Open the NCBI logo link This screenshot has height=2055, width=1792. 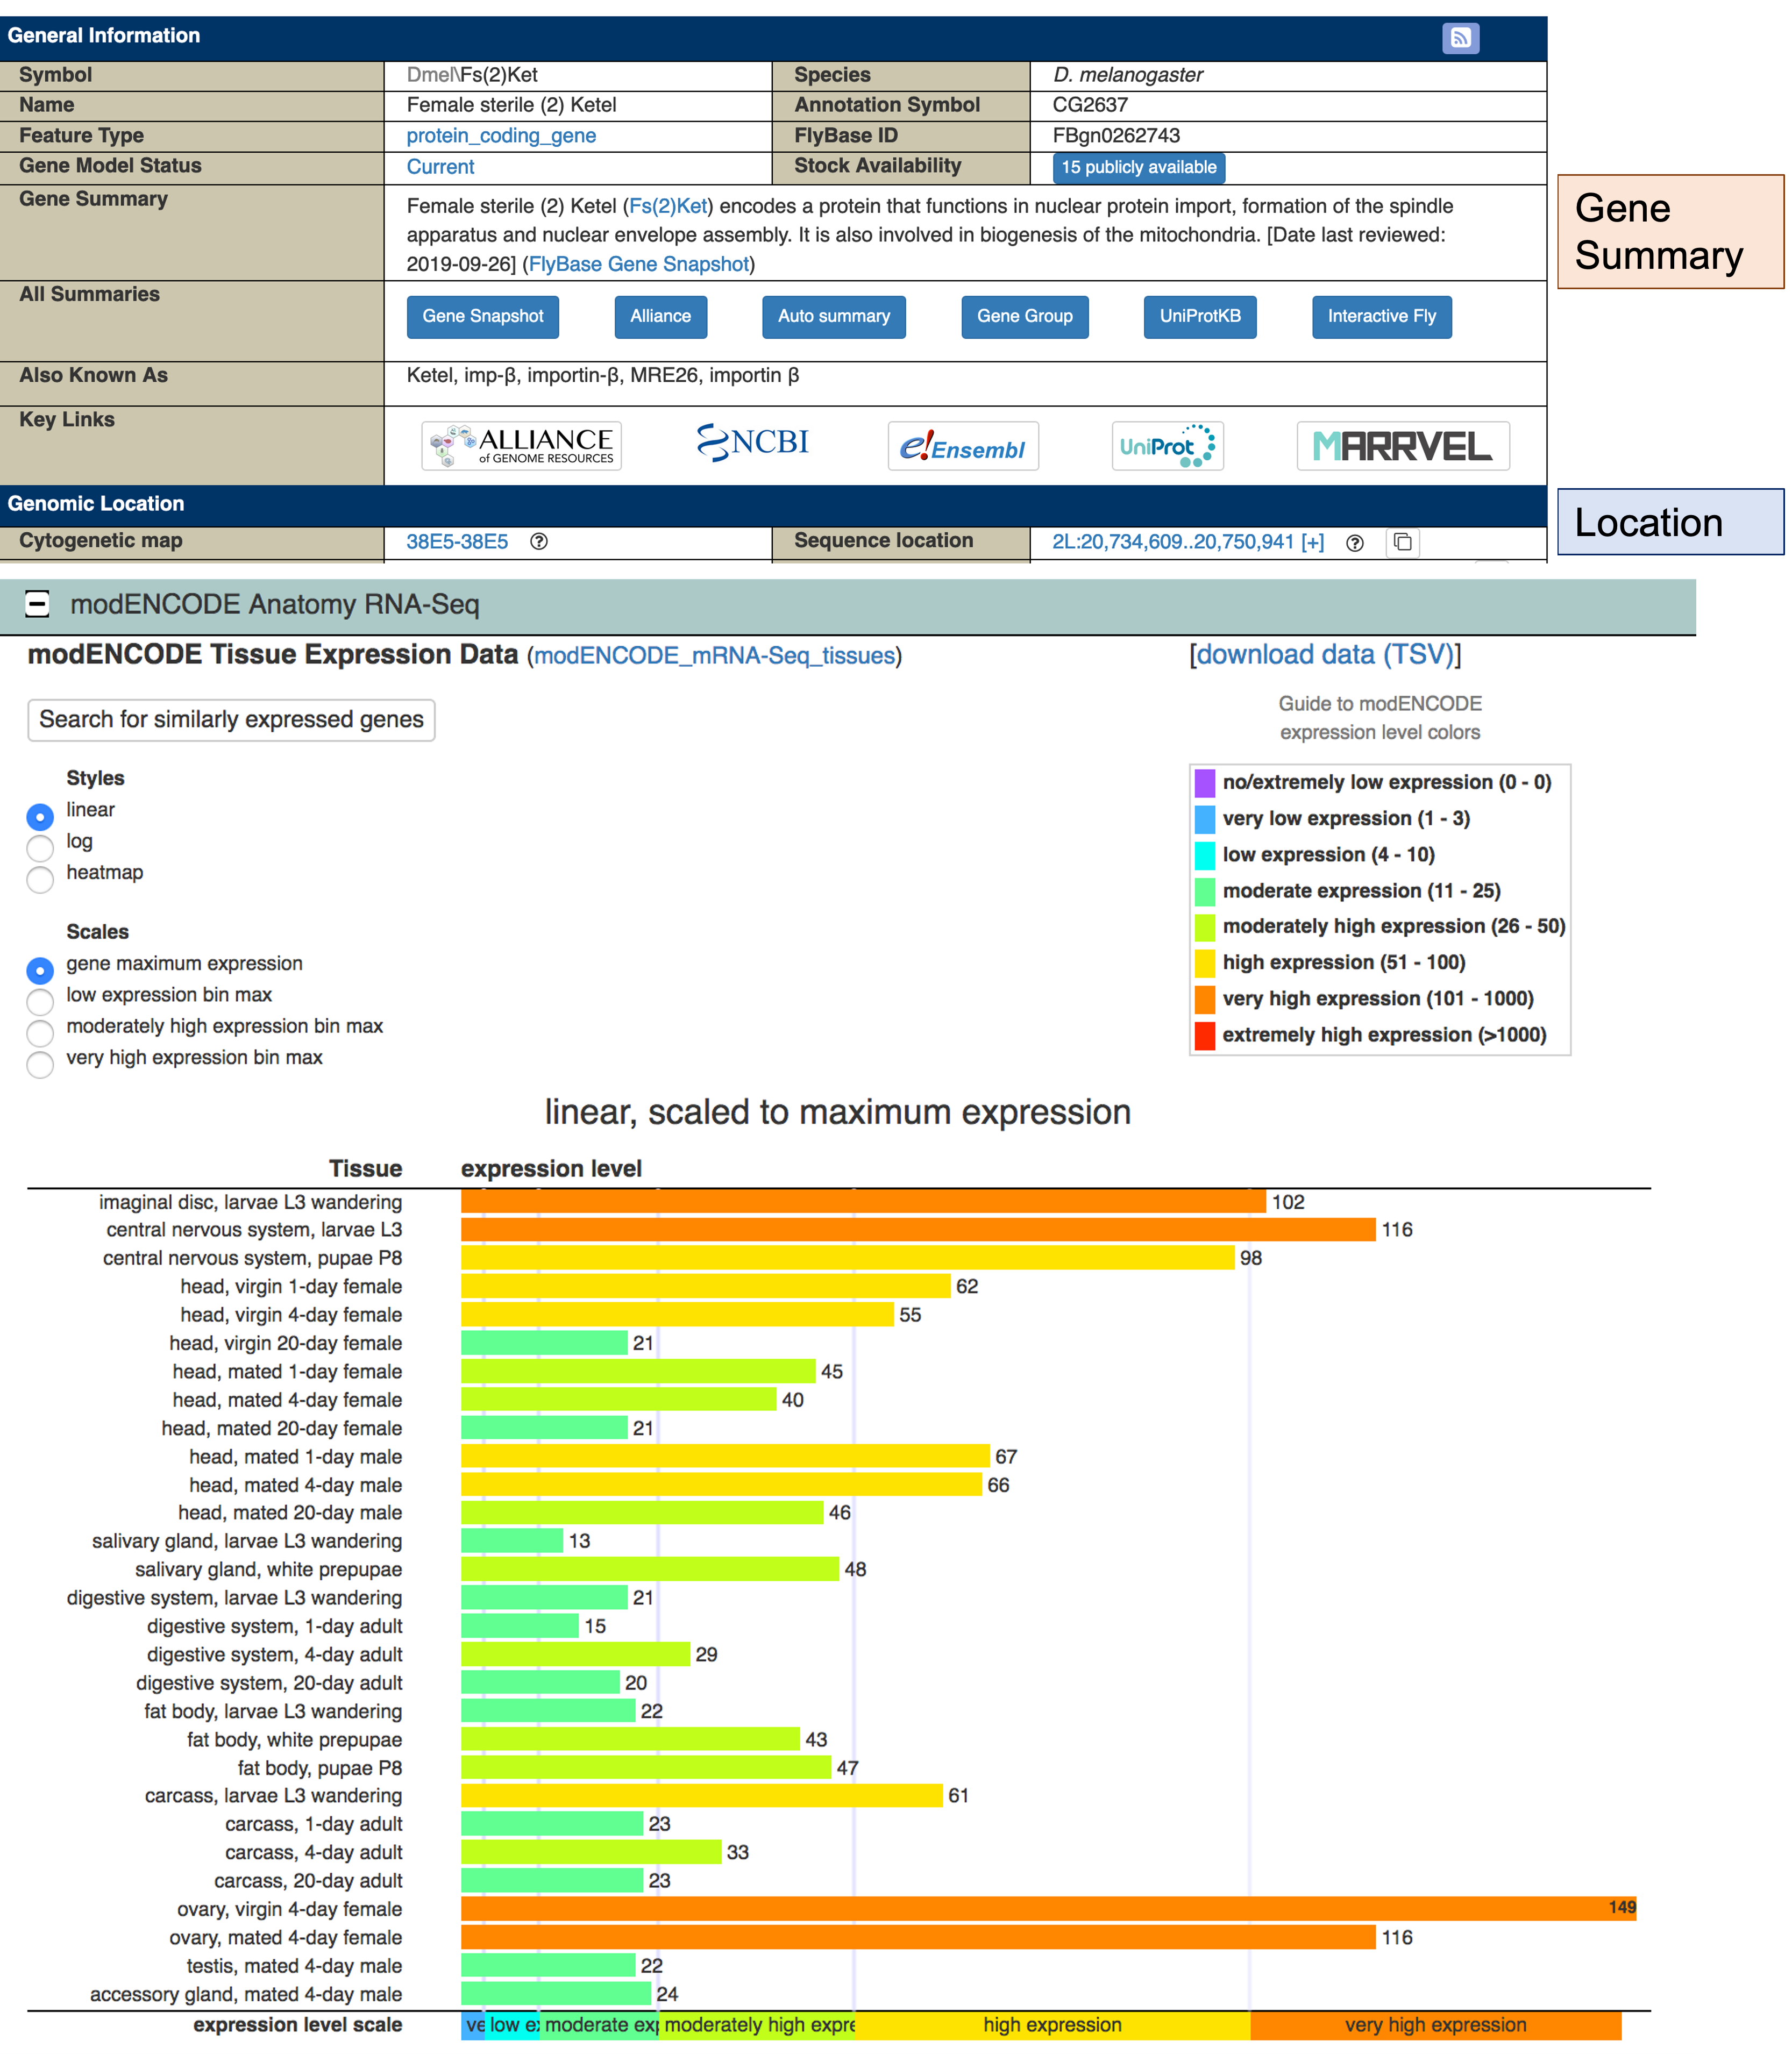coord(752,442)
